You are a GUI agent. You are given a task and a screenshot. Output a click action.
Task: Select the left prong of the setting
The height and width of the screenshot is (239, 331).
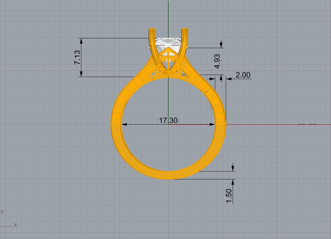pos(153,45)
